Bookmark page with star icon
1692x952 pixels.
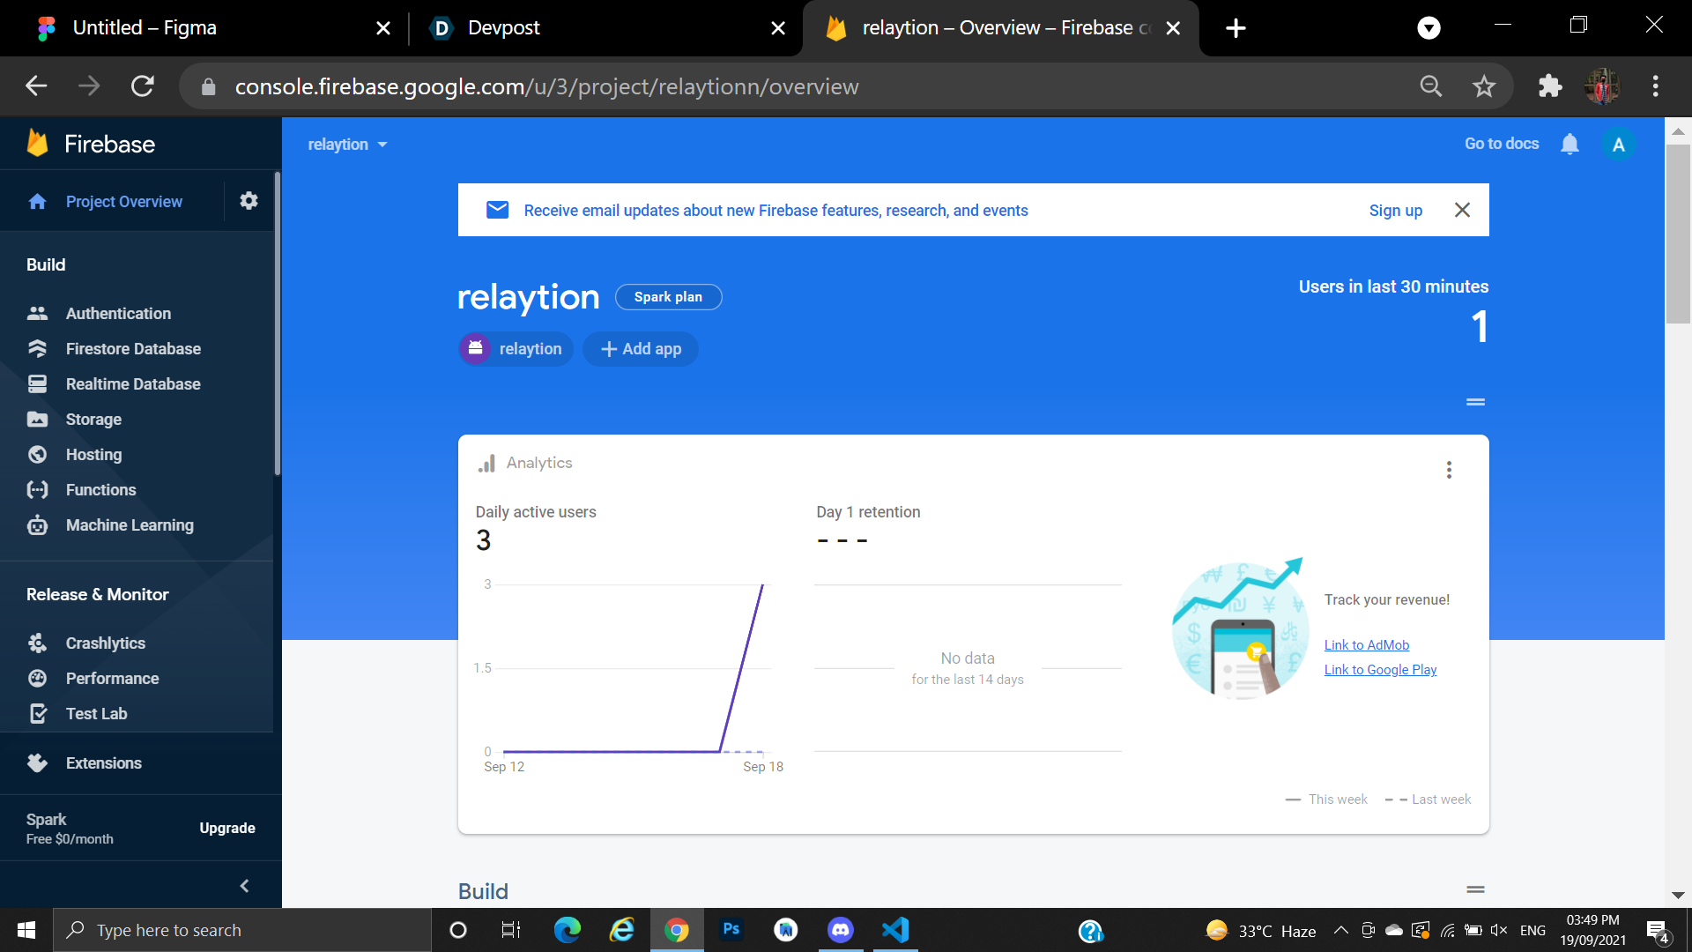pyautogui.click(x=1484, y=86)
